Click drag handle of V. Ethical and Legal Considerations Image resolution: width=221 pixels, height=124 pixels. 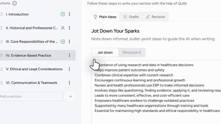coord(2,69)
